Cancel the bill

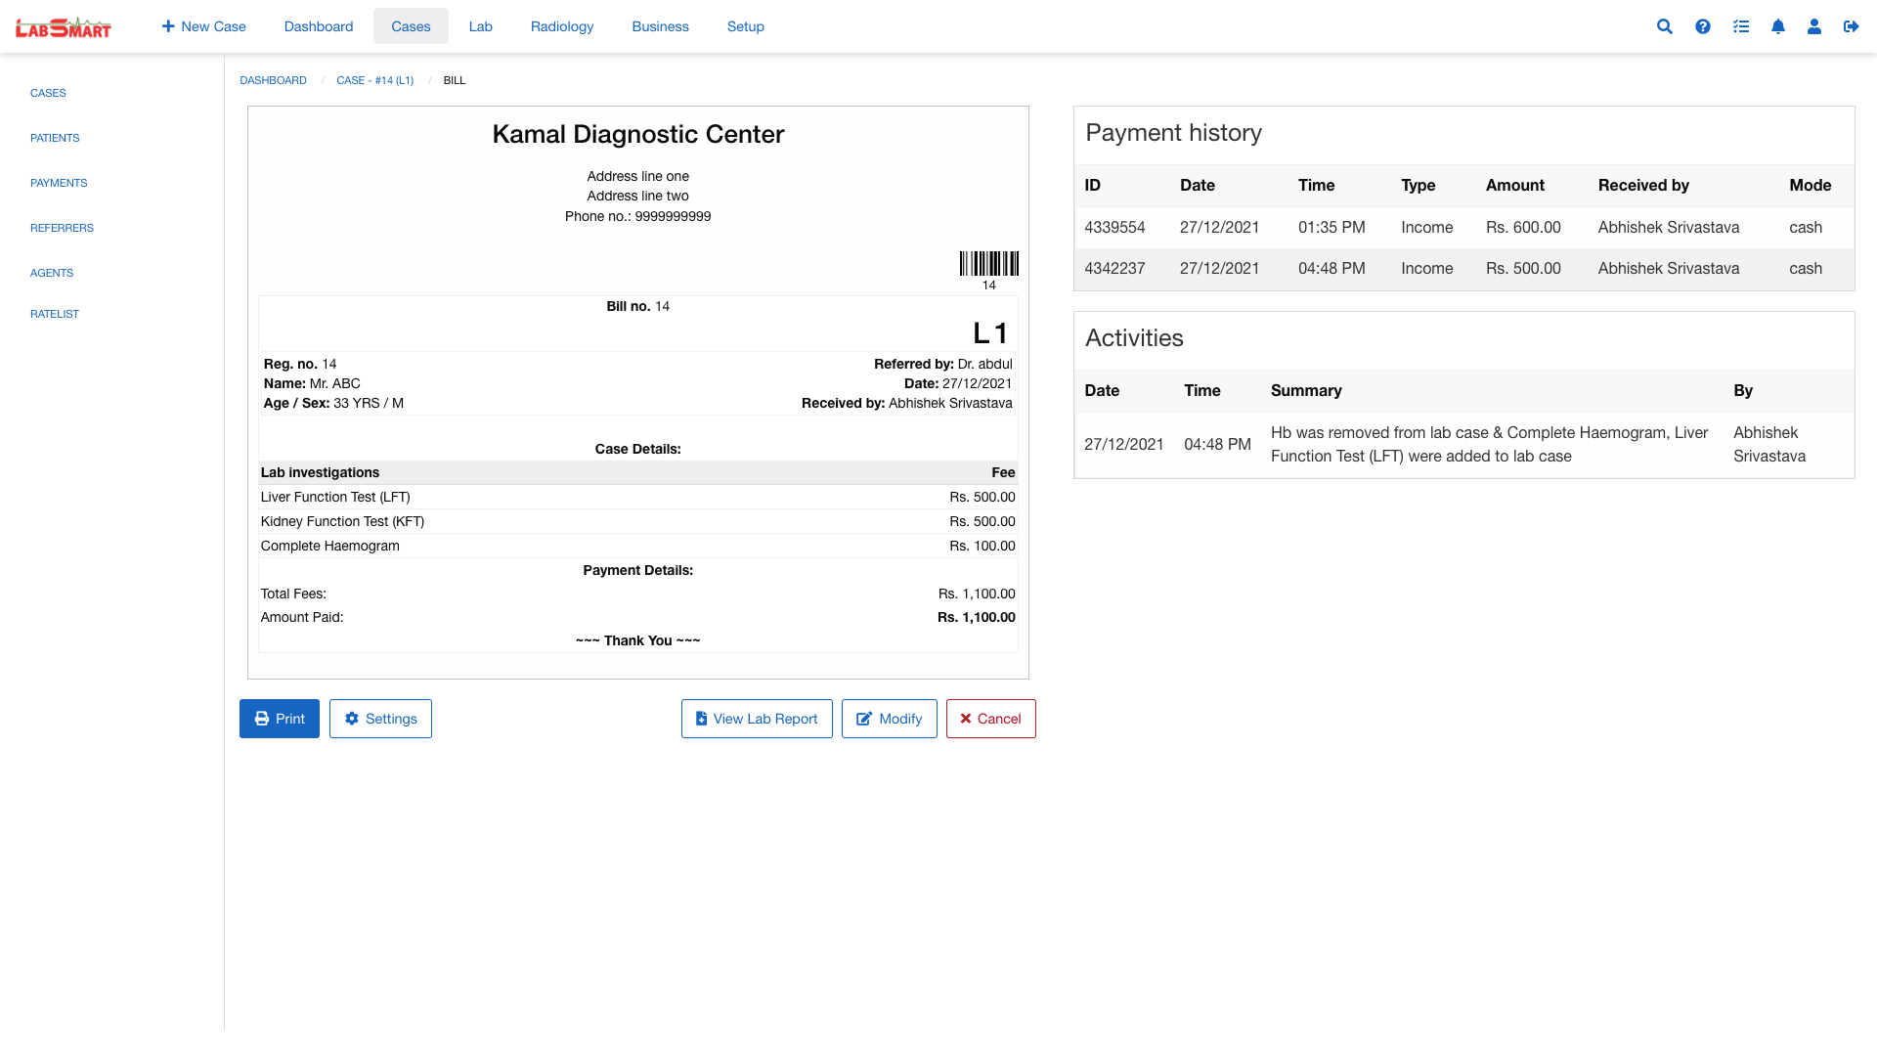point(990,718)
